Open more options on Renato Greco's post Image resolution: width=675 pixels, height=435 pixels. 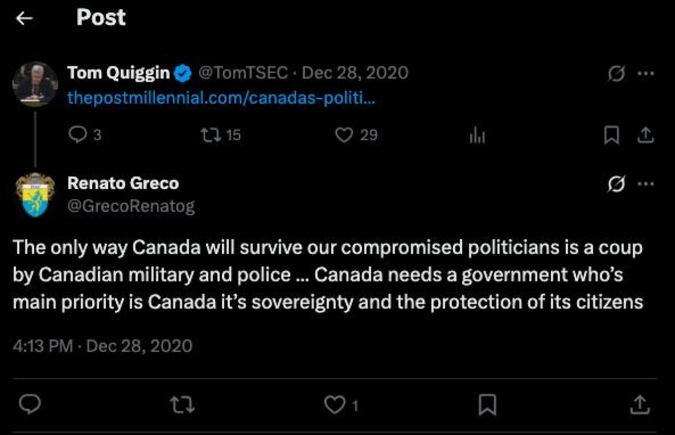[x=645, y=184]
